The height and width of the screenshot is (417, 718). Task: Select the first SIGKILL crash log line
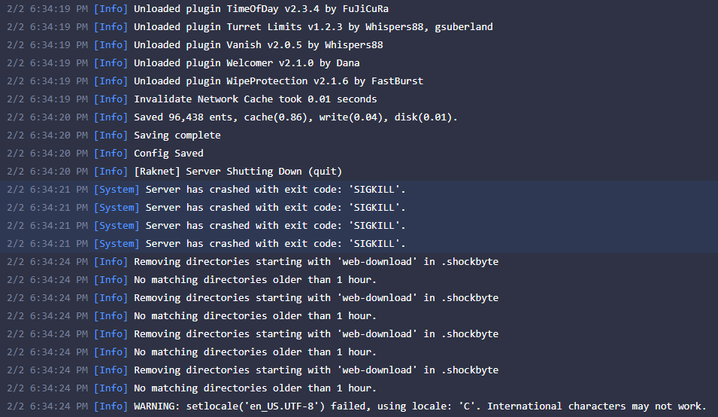275,189
